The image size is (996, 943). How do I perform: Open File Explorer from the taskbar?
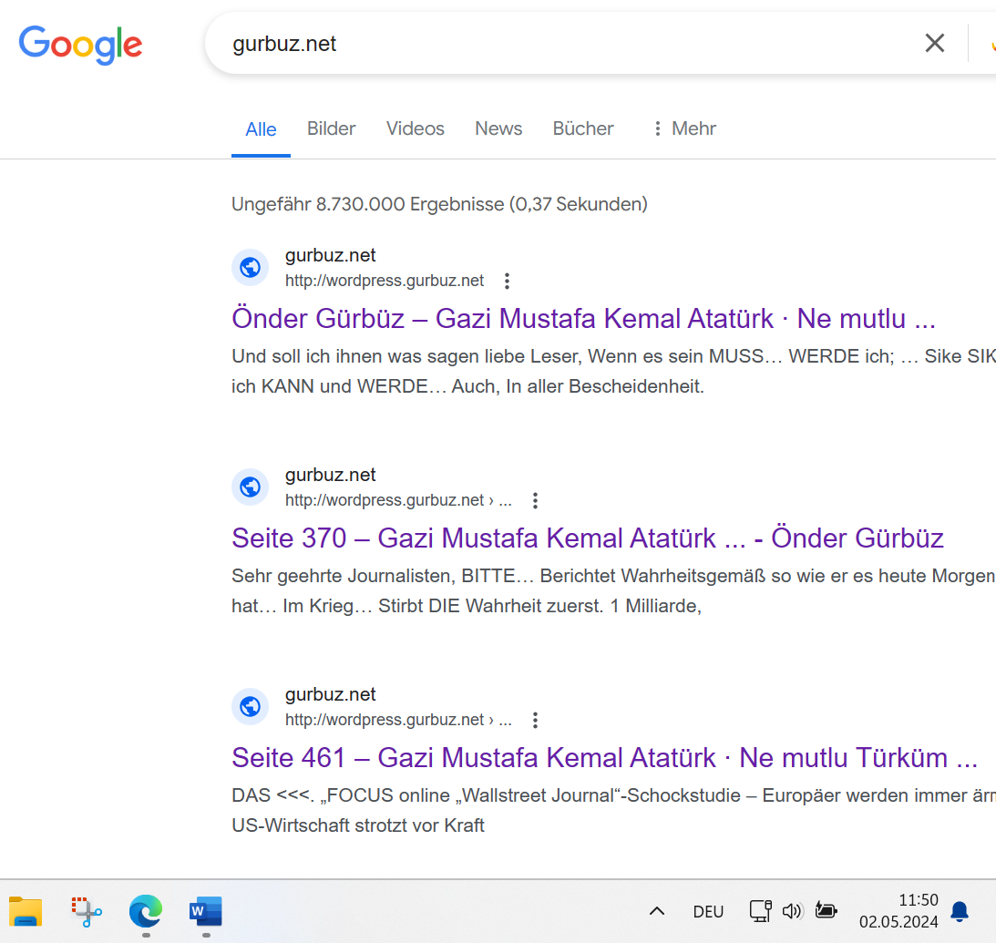26,911
